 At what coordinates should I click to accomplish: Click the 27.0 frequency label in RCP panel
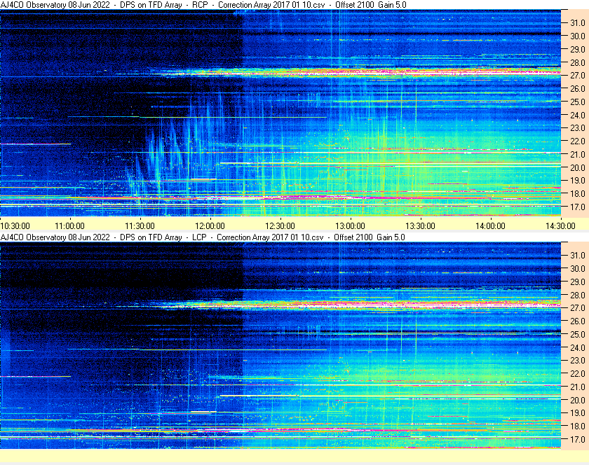coord(577,76)
